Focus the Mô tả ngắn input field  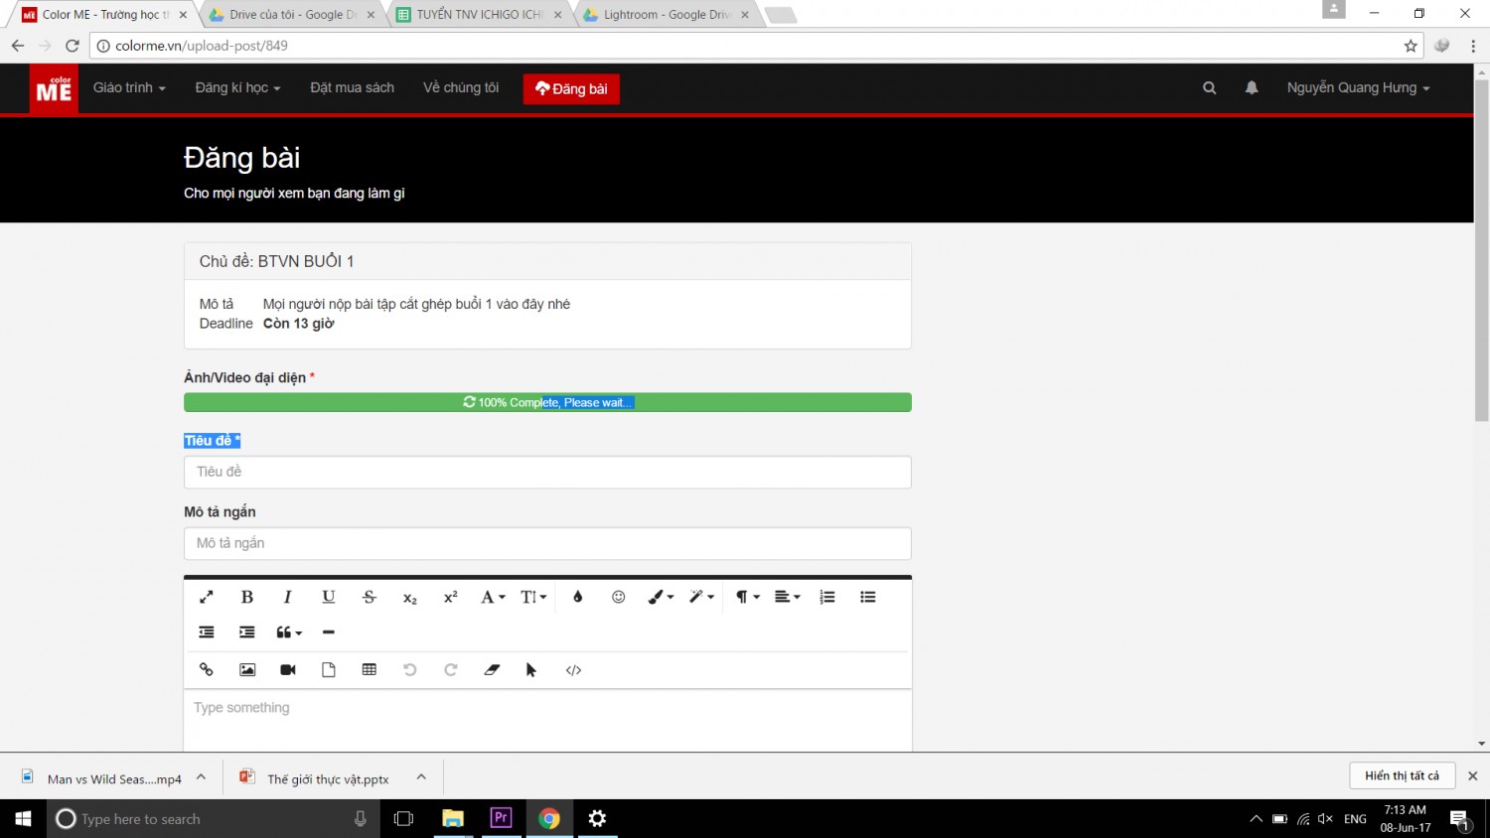(547, 544)
